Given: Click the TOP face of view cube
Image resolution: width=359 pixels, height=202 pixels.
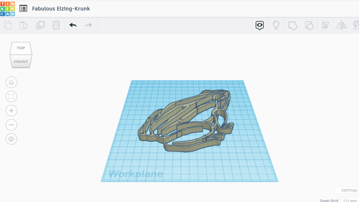Looking at the screenshot, I should click(x=21, y=48).
